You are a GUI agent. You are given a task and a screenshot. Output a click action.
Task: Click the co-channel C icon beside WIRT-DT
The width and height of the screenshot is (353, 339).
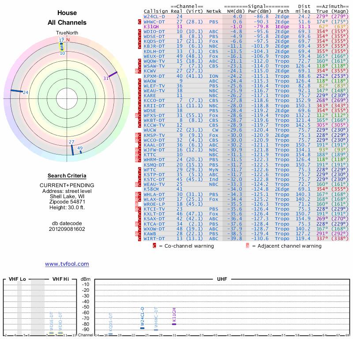click(x=139, y=238)
